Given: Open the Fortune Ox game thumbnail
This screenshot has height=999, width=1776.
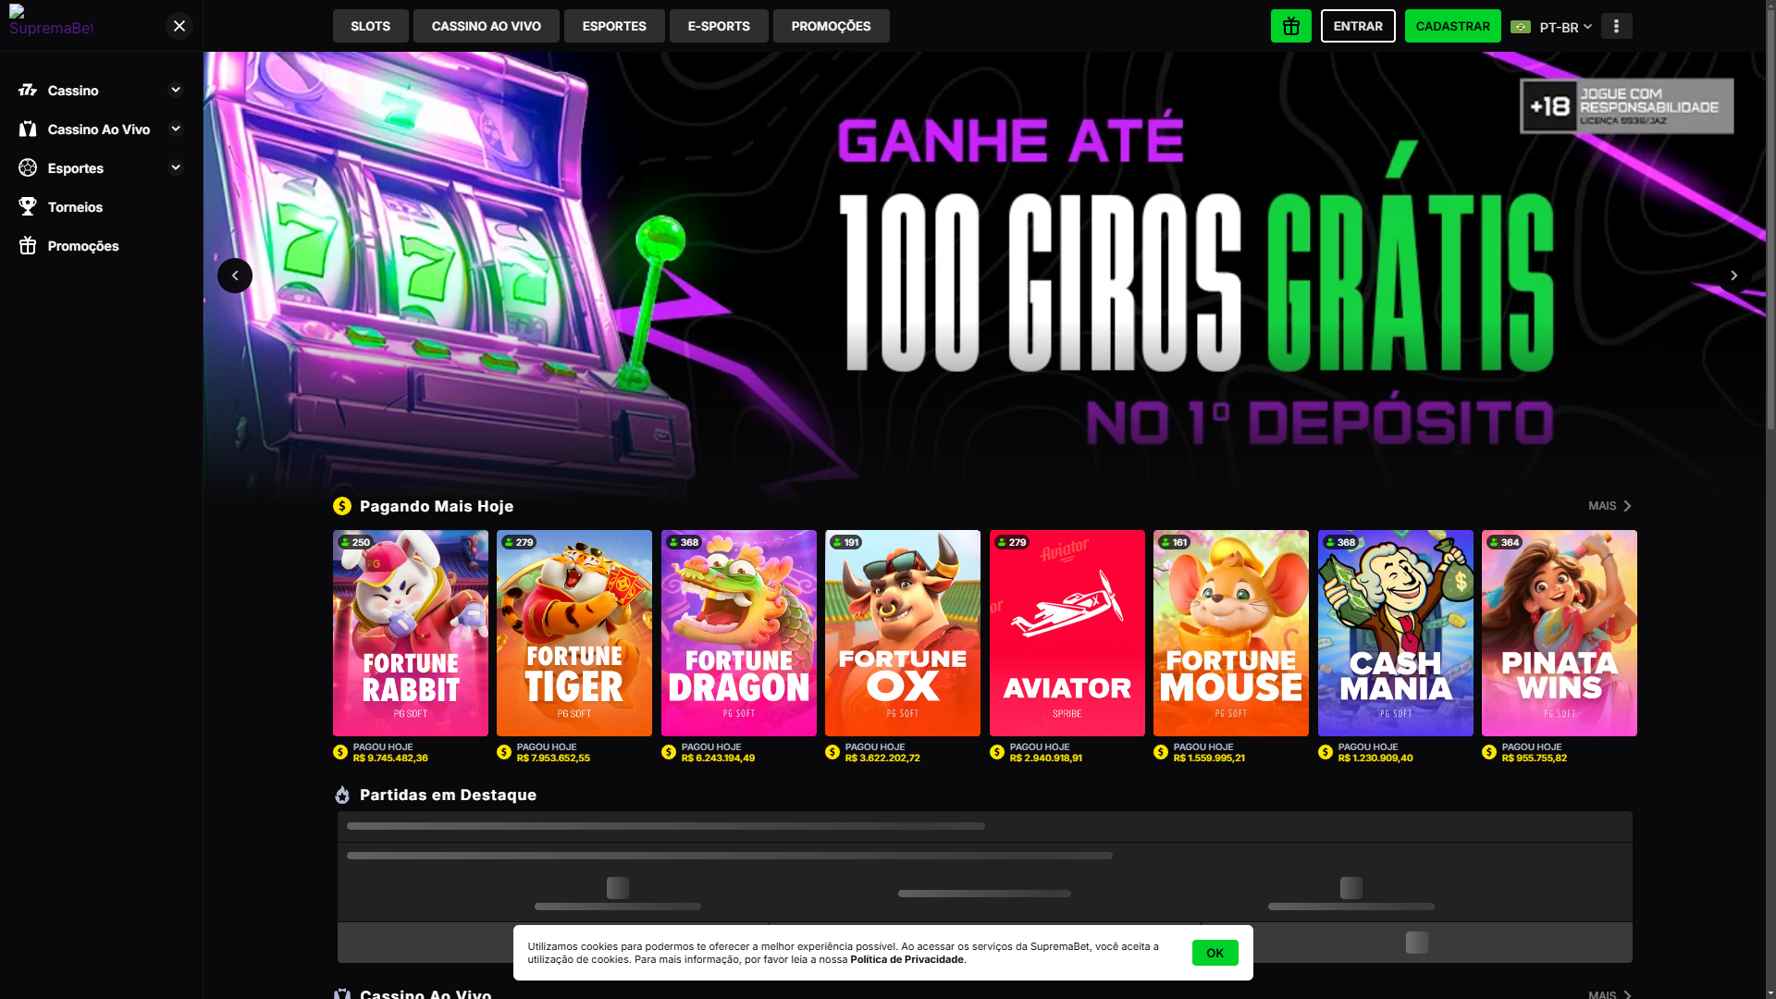Looking at the screenshot, I should point(903,633).
